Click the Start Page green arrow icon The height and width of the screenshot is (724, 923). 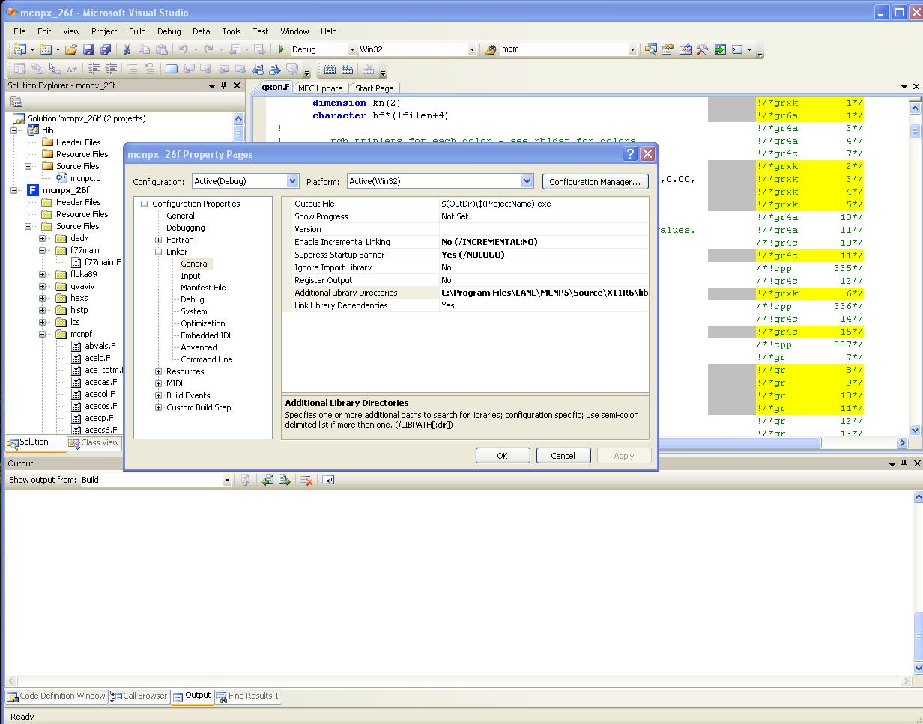tap(720, 49)
